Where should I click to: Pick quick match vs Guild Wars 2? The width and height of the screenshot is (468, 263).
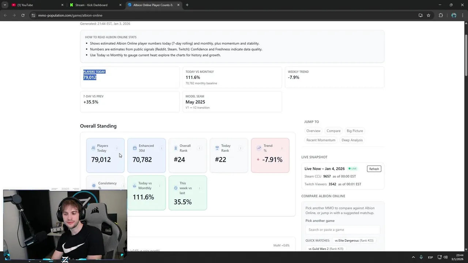click(326, 249)
